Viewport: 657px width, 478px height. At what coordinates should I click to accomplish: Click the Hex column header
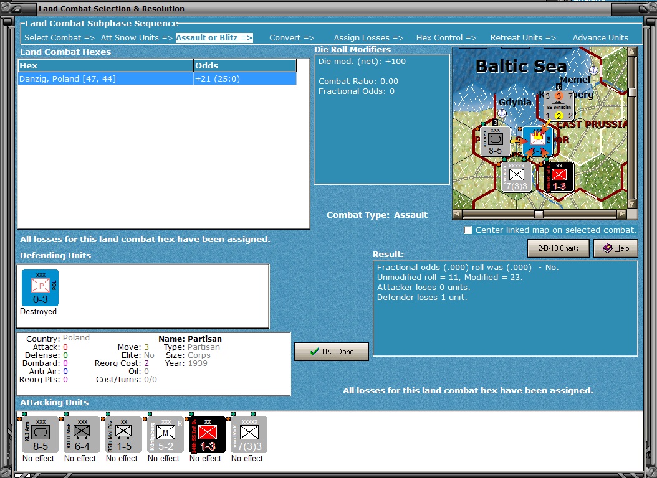(x=105, y=65)
